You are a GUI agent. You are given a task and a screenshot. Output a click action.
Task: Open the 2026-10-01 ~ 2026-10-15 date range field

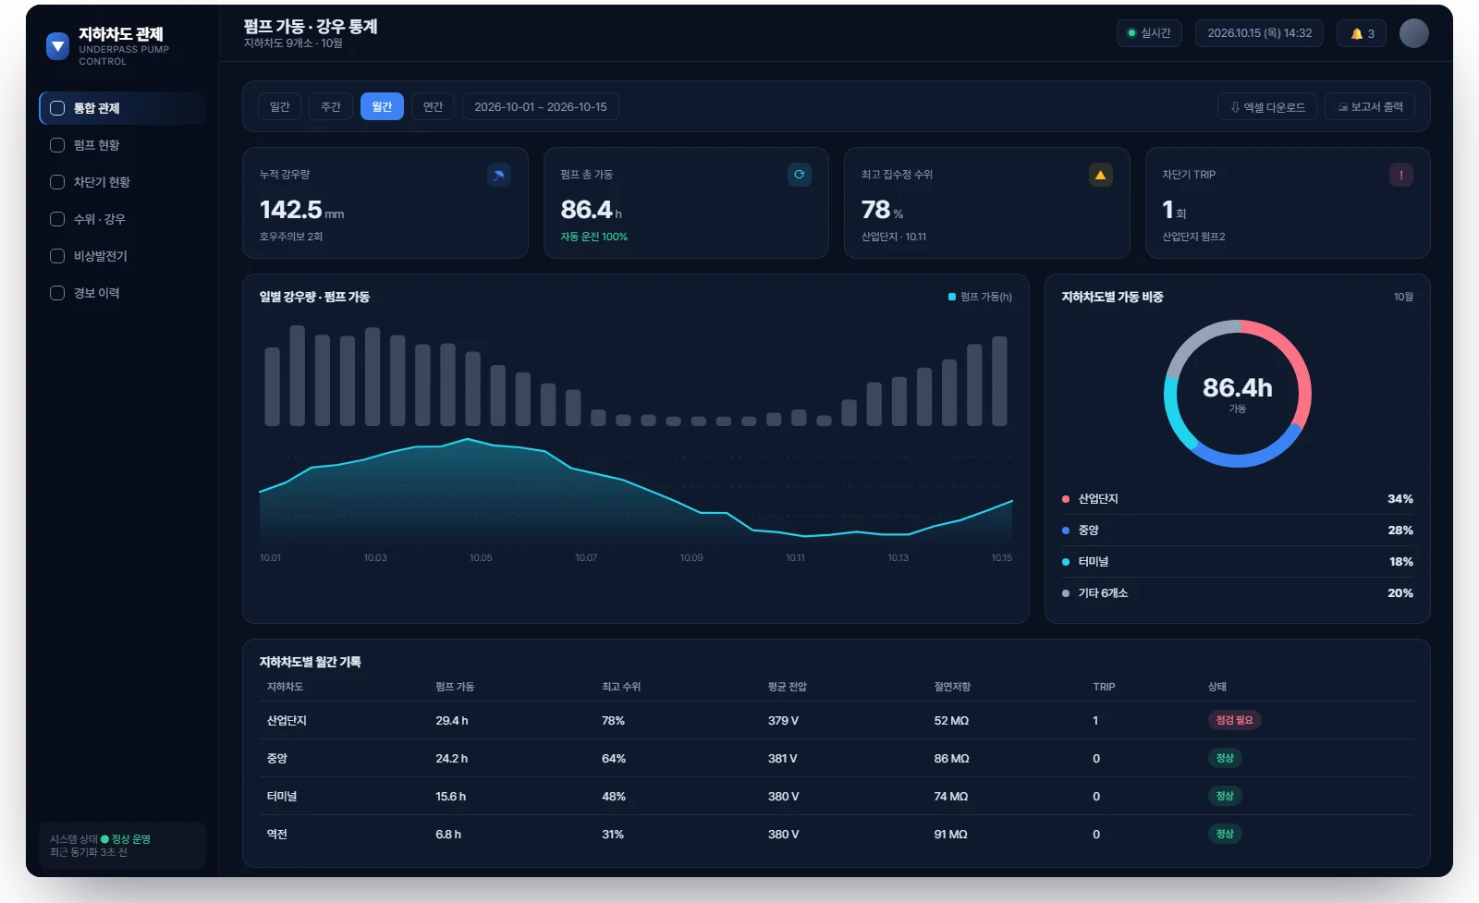(541, 107)
